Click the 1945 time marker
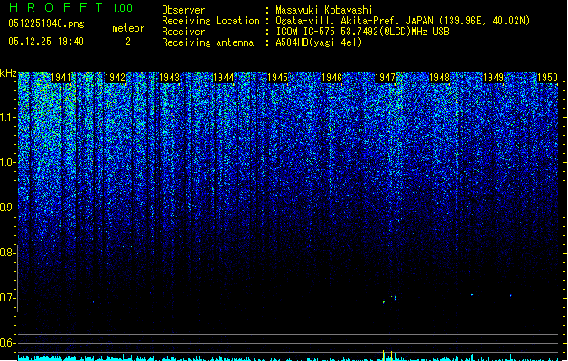This screenshot has width=568, height=361. (x=277, y=78)
